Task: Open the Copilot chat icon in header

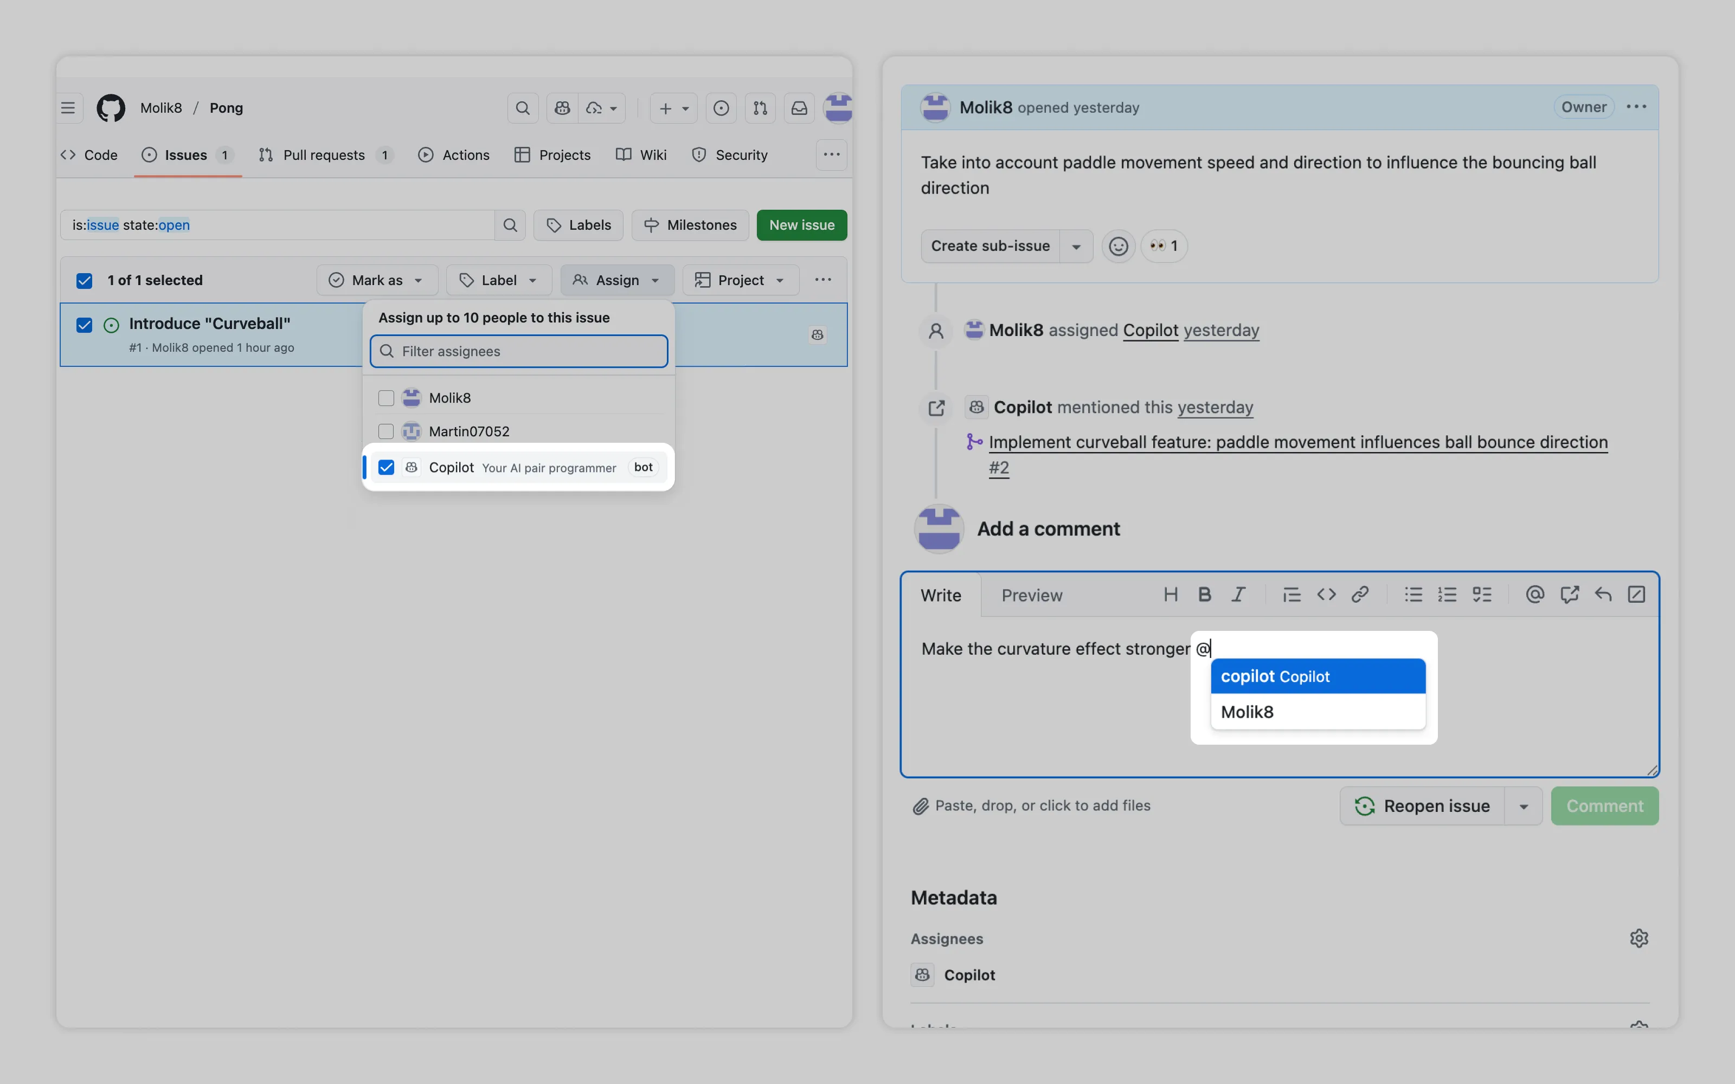Action: (x=562, y=108)
